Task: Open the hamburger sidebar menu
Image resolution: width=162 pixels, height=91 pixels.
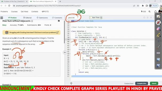Action: pyautogui.click(x=2, y=18)
